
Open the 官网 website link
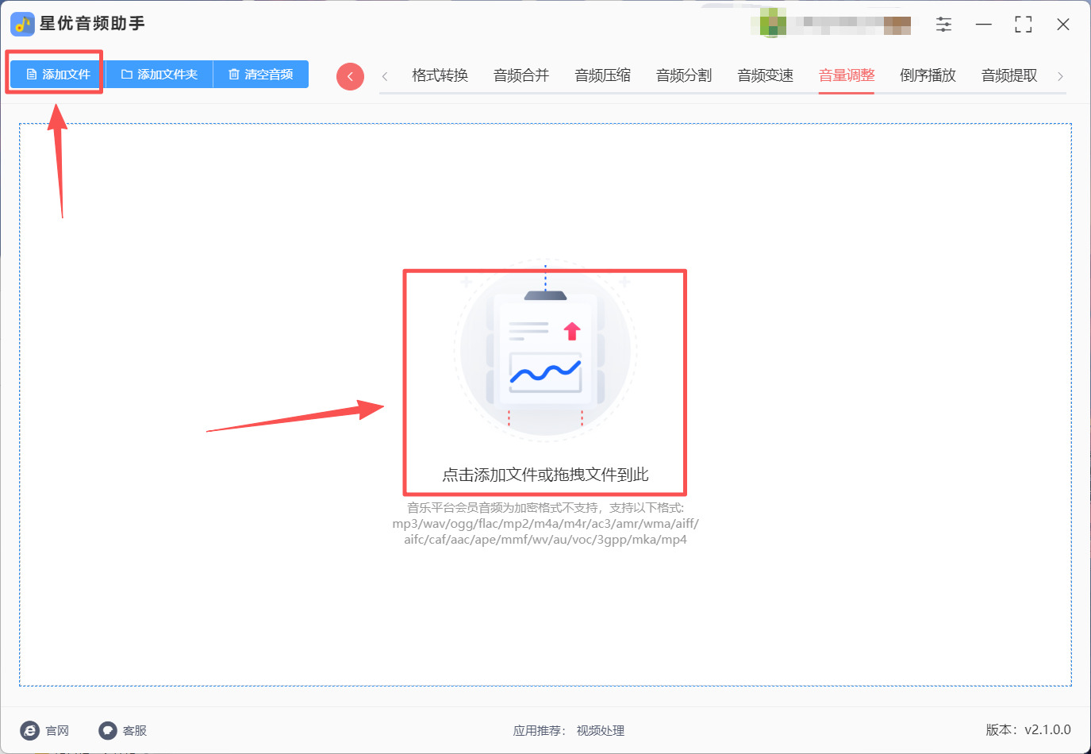(45, 731)
